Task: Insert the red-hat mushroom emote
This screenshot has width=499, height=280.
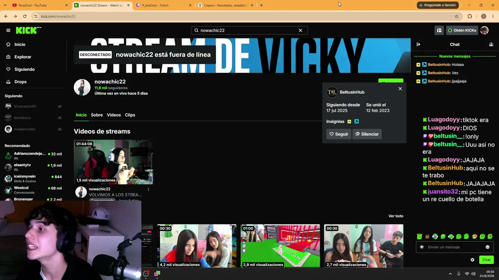Action: 474,236
